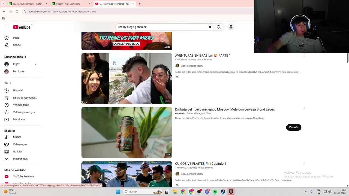
Task: Click Ver más on the Patagonia ad
Action: click(294, 127)
